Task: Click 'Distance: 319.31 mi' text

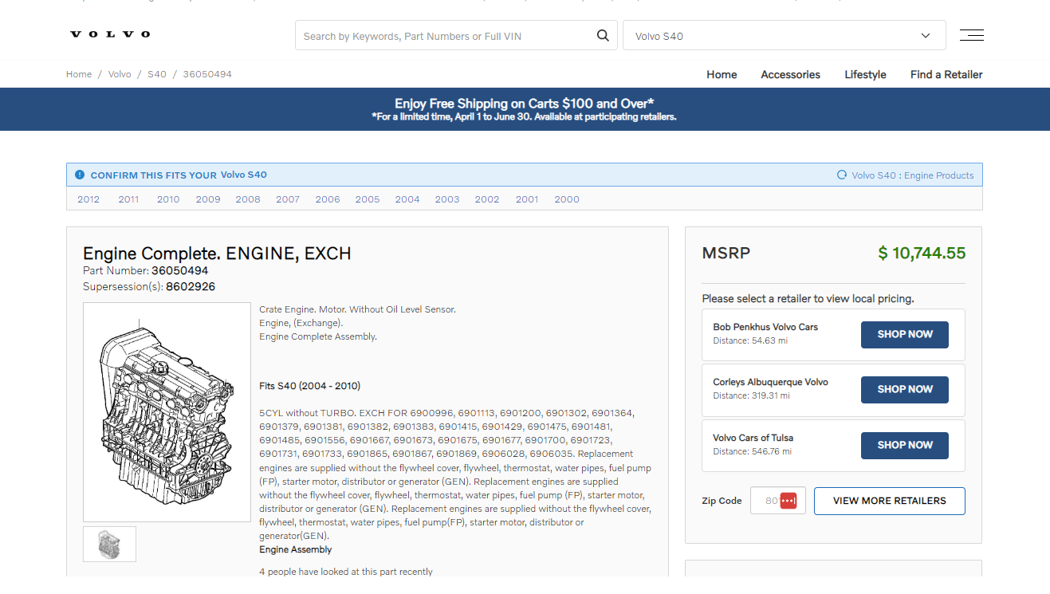Action: (x=752, y=395)
